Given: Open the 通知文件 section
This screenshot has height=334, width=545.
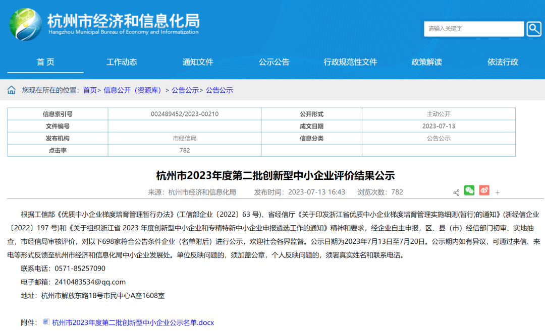Looking at the screenshot, I should tap(198, 61).
